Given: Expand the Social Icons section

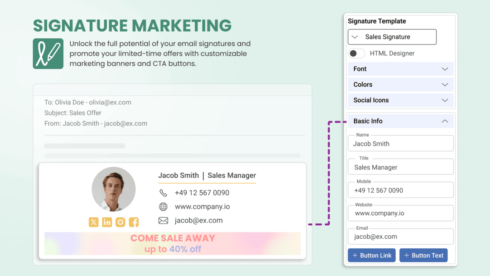Looking at the screenshot, I should (401, 100).
